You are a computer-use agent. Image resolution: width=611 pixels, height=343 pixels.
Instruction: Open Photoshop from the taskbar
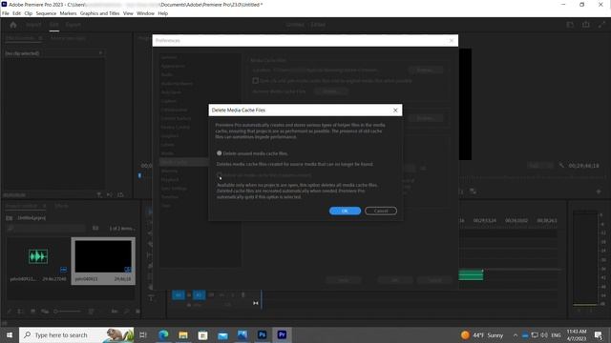tap(262, 334)
